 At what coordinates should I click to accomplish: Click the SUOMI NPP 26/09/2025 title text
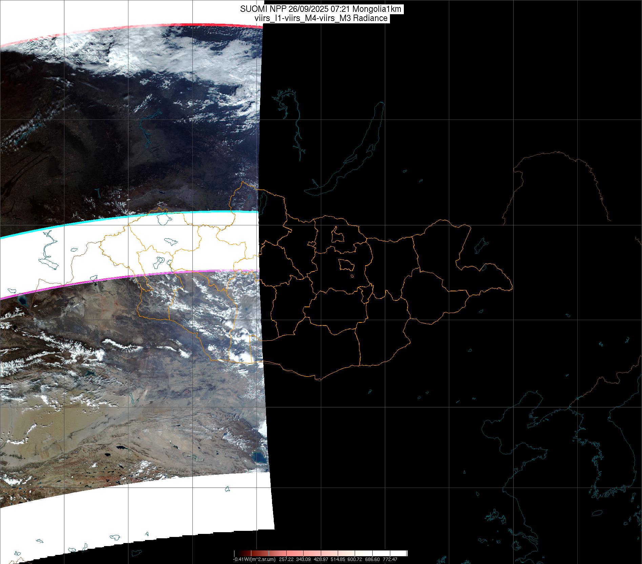point(320,9)
